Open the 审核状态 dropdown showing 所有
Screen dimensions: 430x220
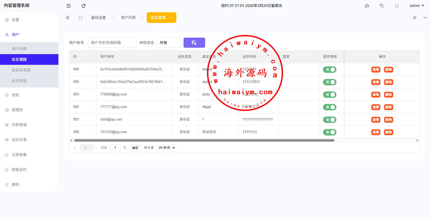coord(169,43)
